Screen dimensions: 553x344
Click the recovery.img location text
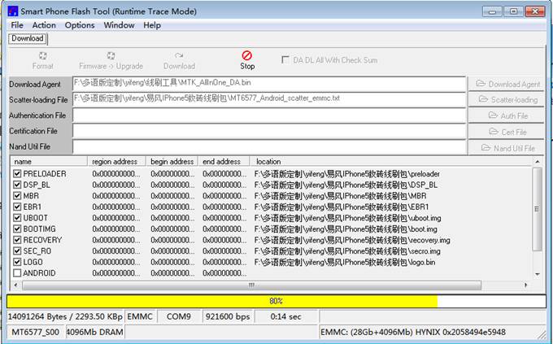point(352,240)
